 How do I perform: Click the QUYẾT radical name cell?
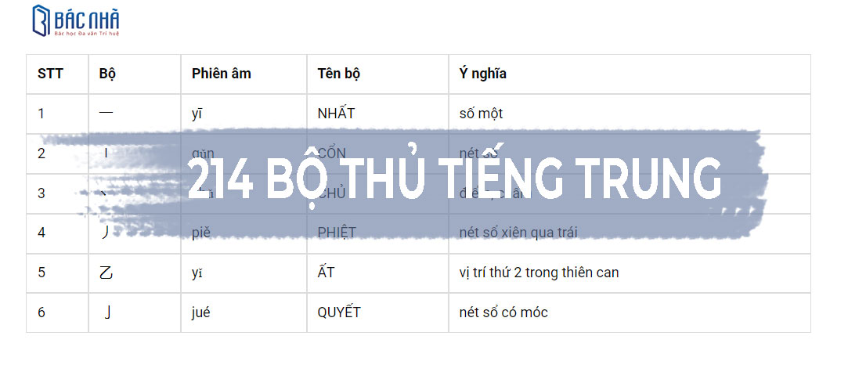(339, 312)
